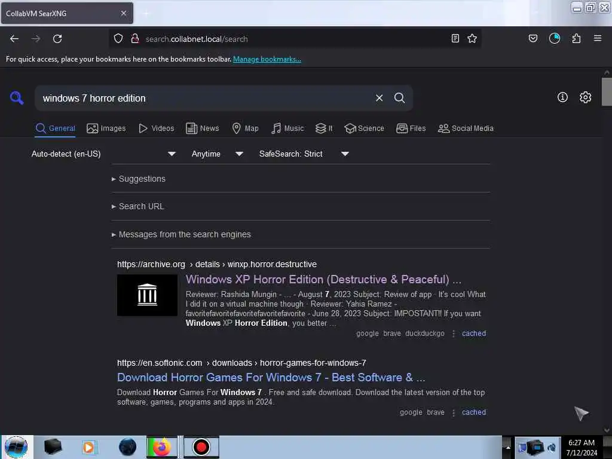The image size is (612, 459).
Task: Open the SafeSearch: Strict dropdown
Action: click(x=304, y=154)
